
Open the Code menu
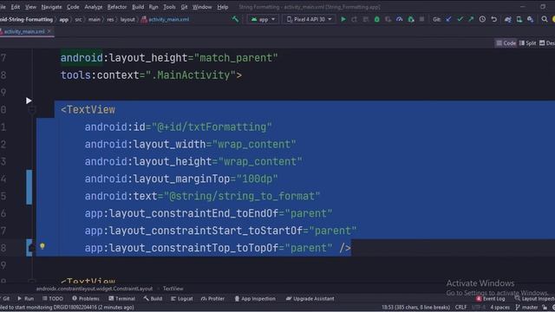pyautogui.click(x=73, y=7)
